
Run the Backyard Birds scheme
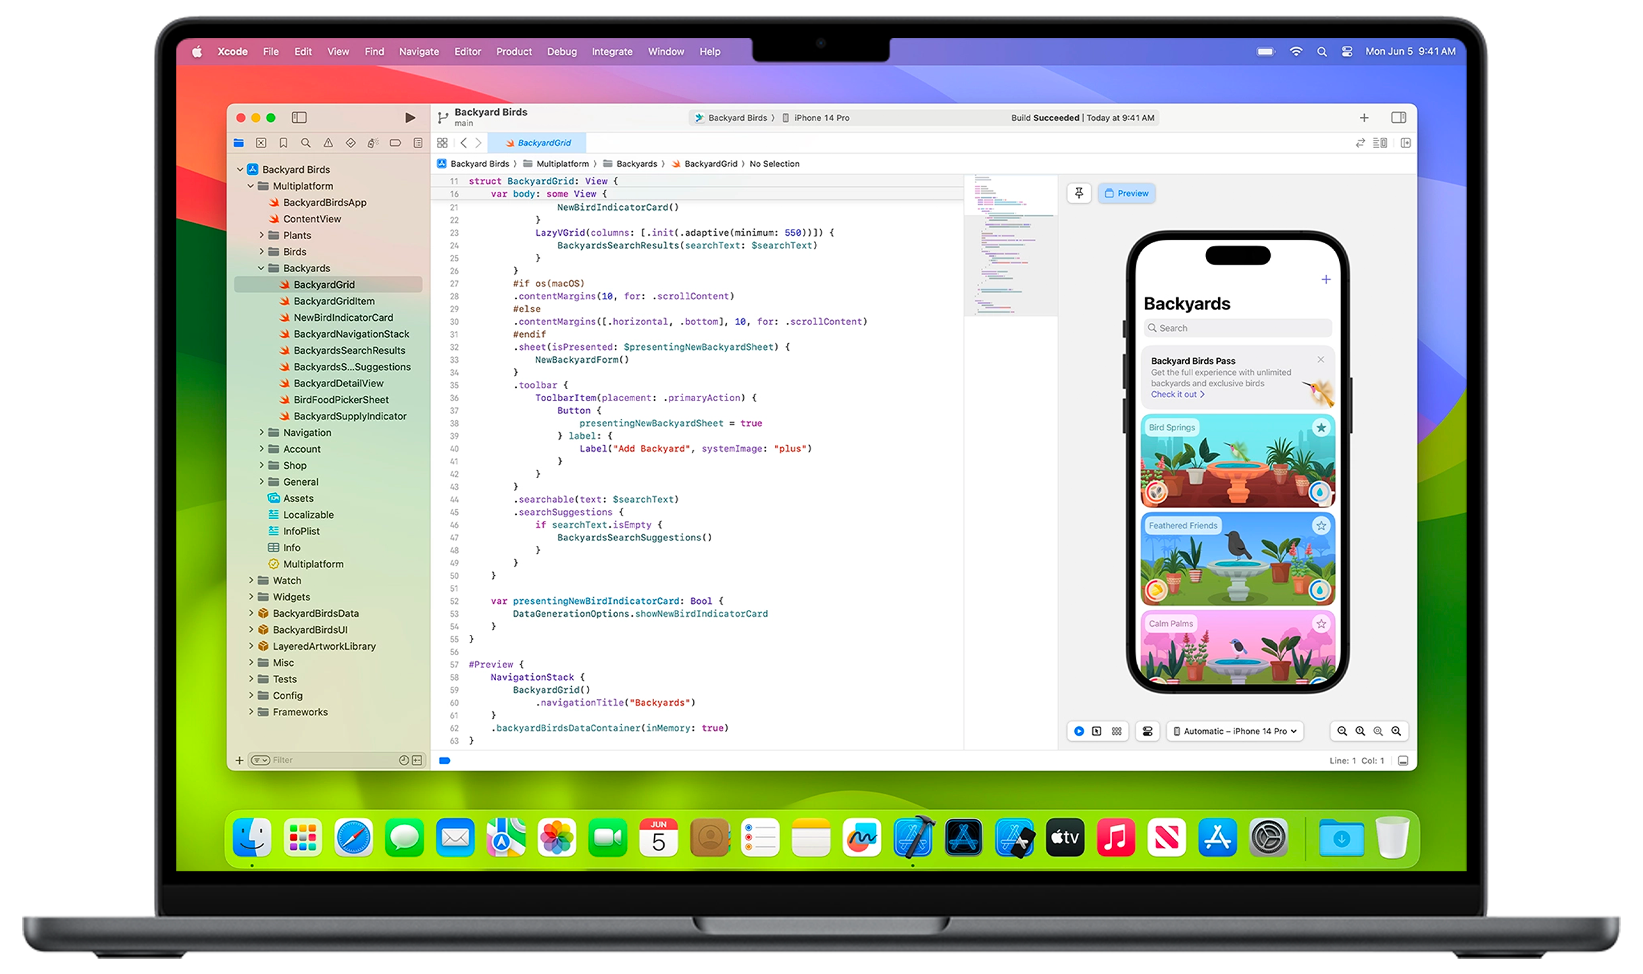(x=409, y=118)
